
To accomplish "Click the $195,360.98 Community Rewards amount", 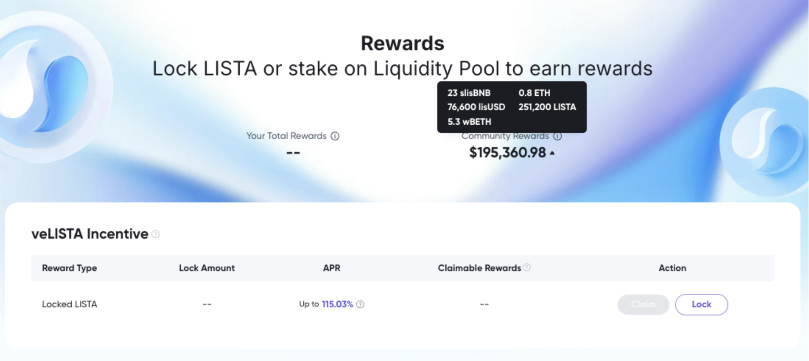I will coord(507,153).
